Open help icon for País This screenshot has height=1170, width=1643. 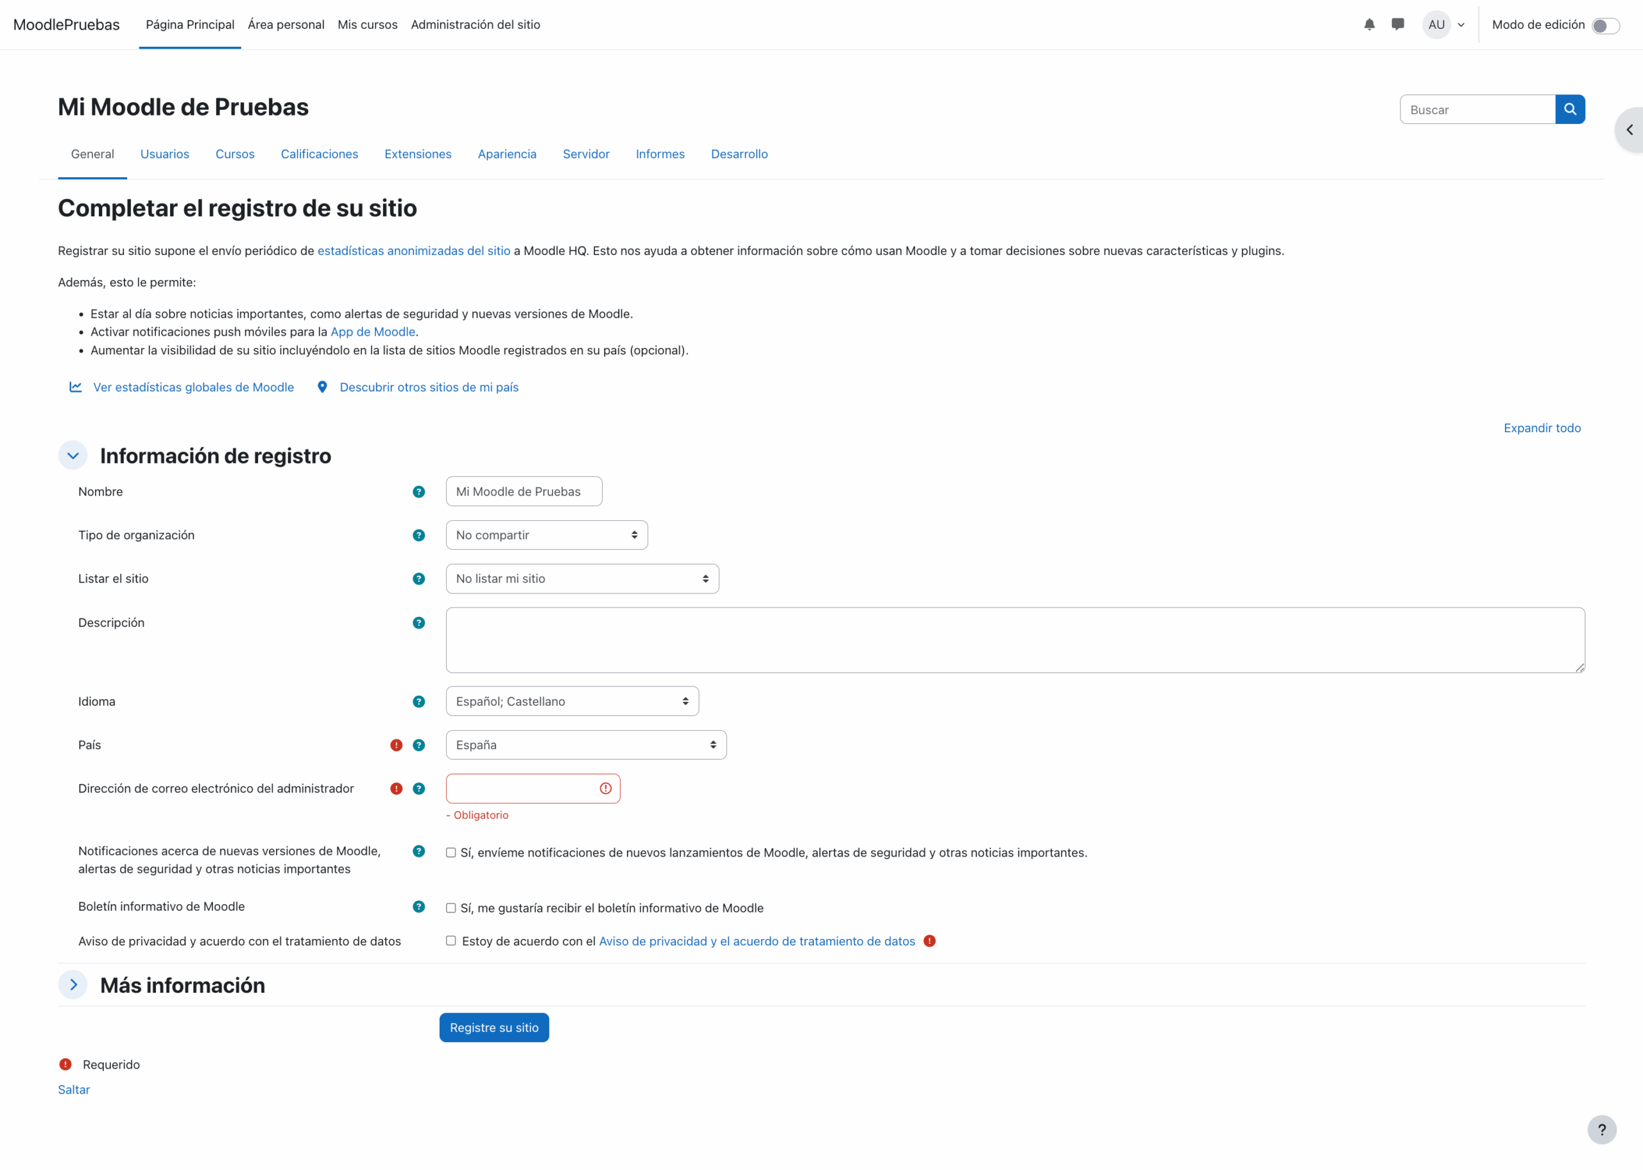click(418, 745)
